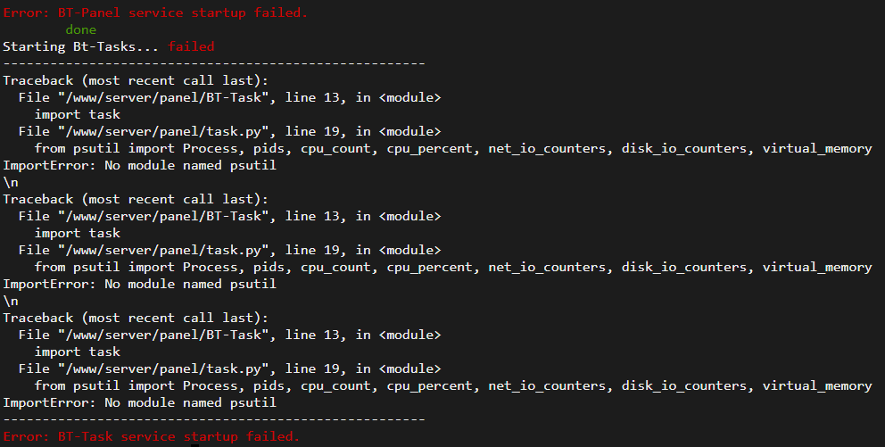
Task: Click the second "ImportError: No module named psutil" line
Action: point(139,284)
